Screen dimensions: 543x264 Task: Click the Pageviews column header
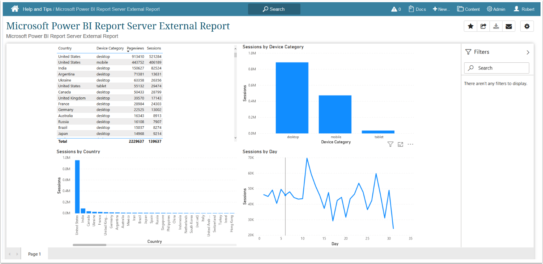(136, 48)
